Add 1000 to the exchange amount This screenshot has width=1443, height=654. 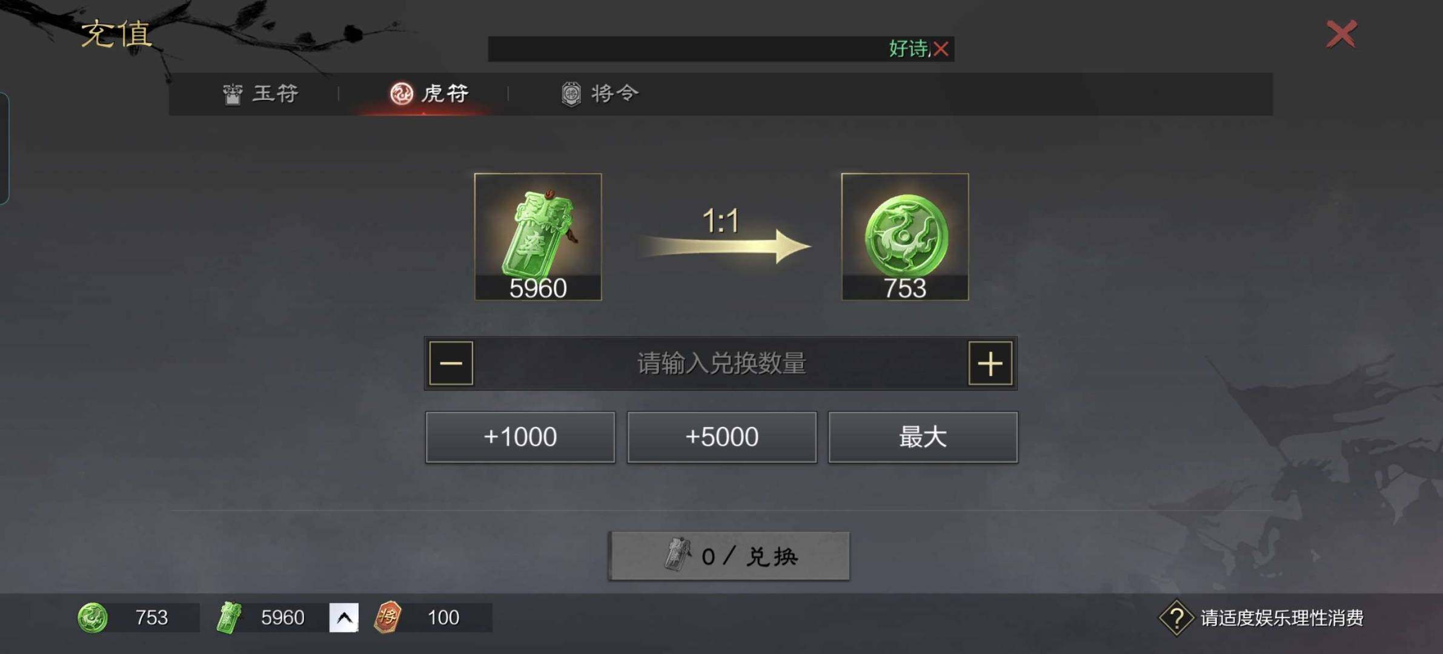click(520, 437)
